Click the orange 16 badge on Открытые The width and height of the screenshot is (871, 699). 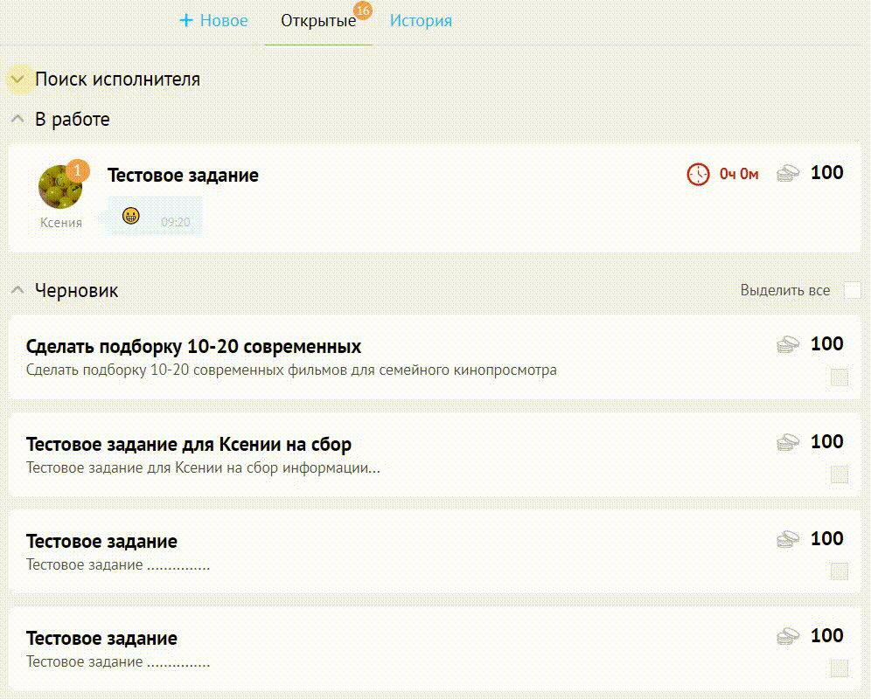(x=363, y=10)
